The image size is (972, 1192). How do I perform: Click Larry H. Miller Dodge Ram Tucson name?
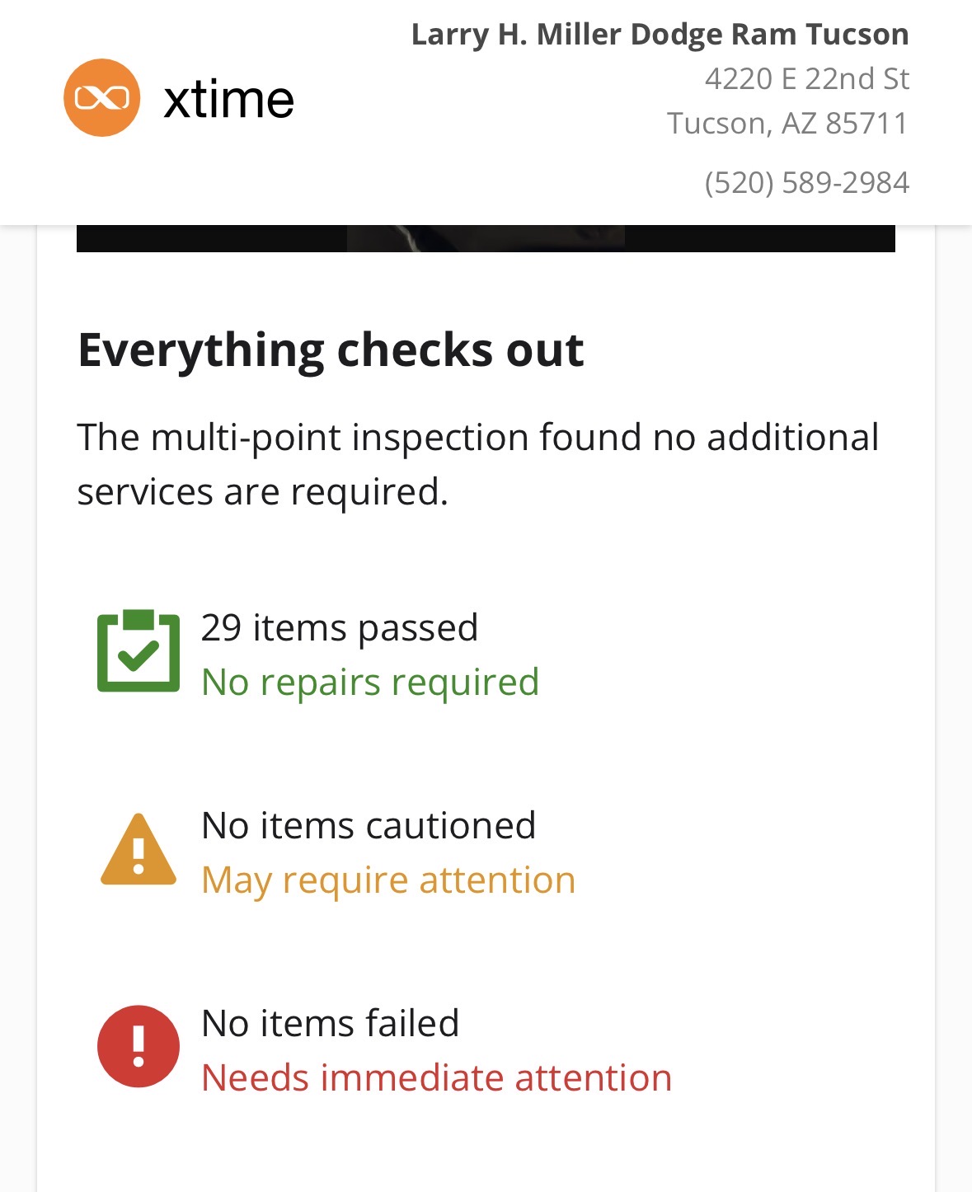click(x=660, y=35)
